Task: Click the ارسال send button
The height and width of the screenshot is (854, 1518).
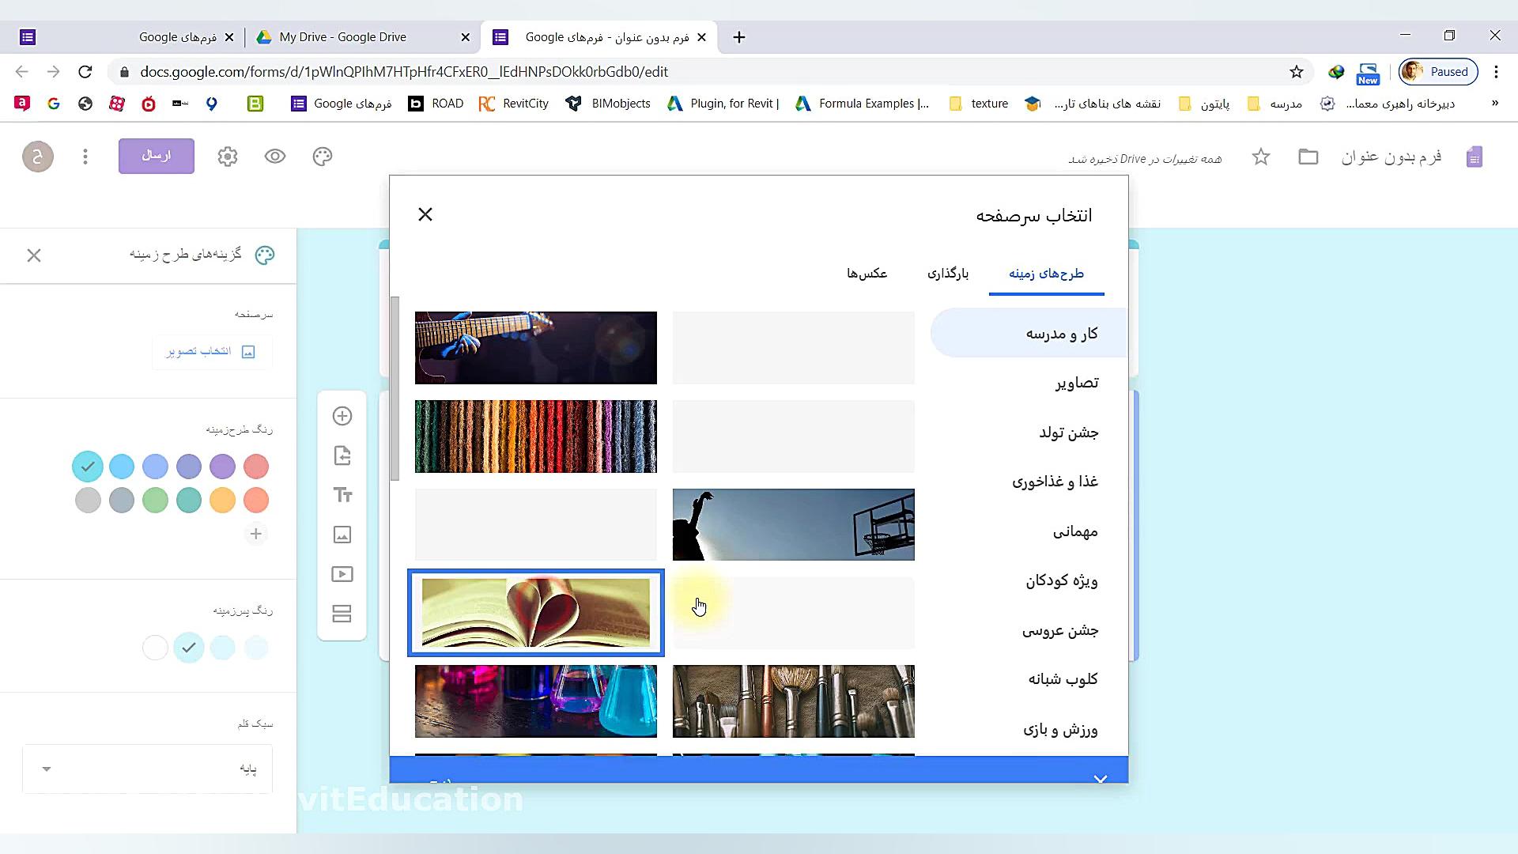Action: click(x=156, y=156)
